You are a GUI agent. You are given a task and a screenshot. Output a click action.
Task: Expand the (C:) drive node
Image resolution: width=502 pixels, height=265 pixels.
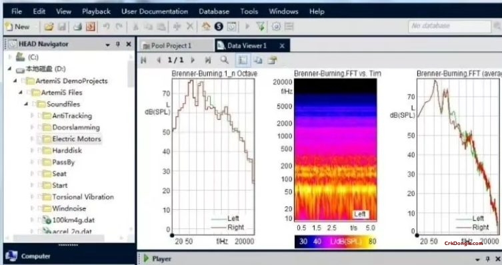10,57
